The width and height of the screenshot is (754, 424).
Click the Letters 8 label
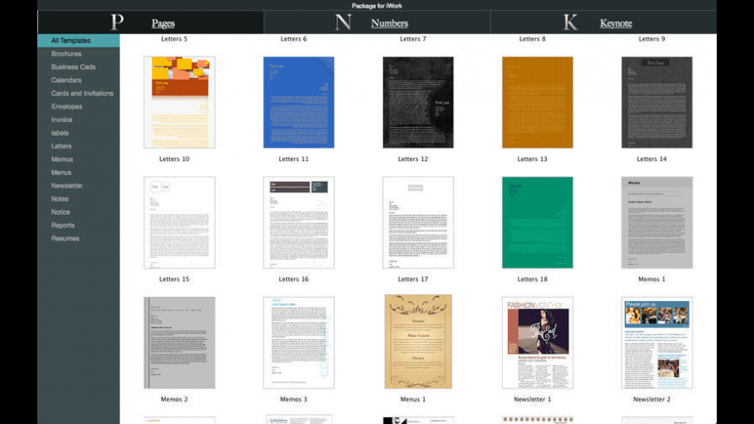[x=532, y=39]
